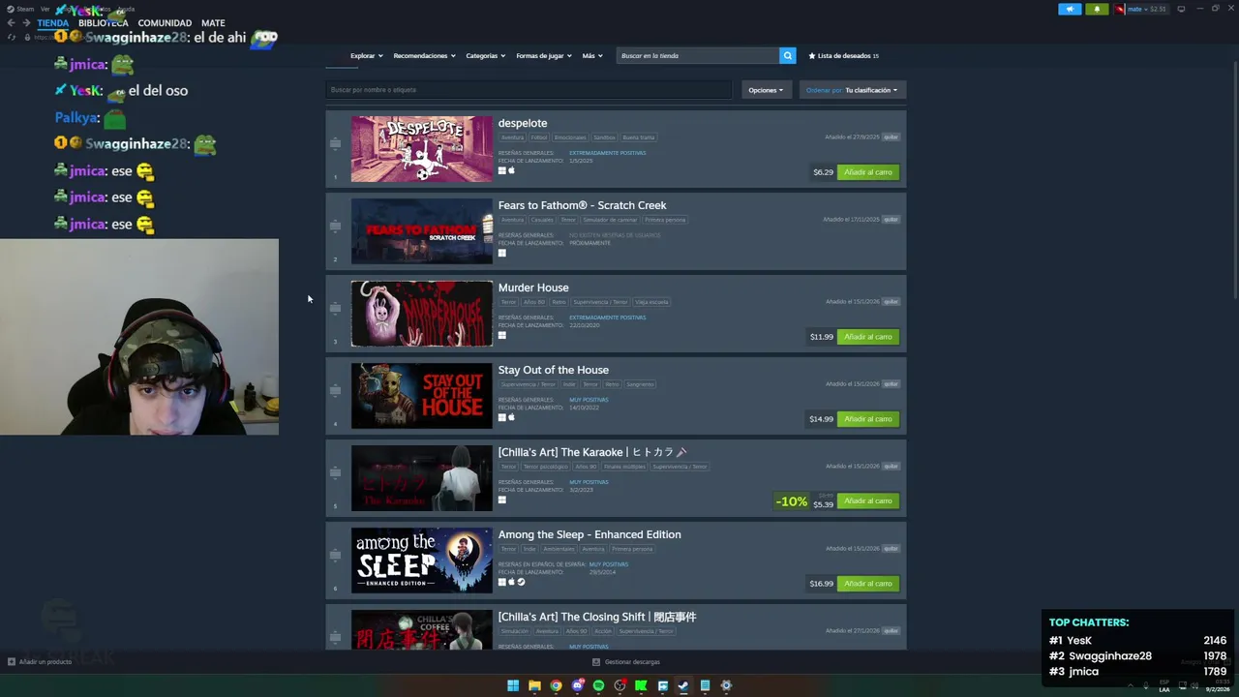The height and width of the screenshot is (697, 1239).
Task: Grab the reorder handle for Stay Out of the House
Action: (335, 390)
